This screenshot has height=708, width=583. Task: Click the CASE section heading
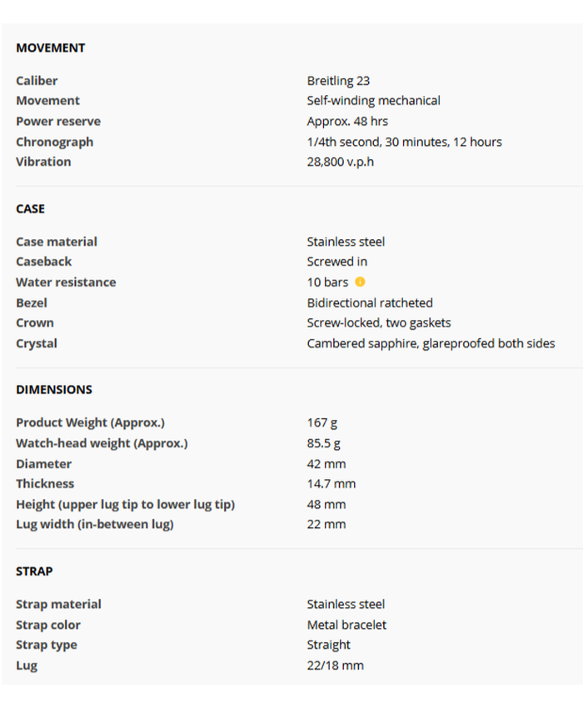(31, 209)
